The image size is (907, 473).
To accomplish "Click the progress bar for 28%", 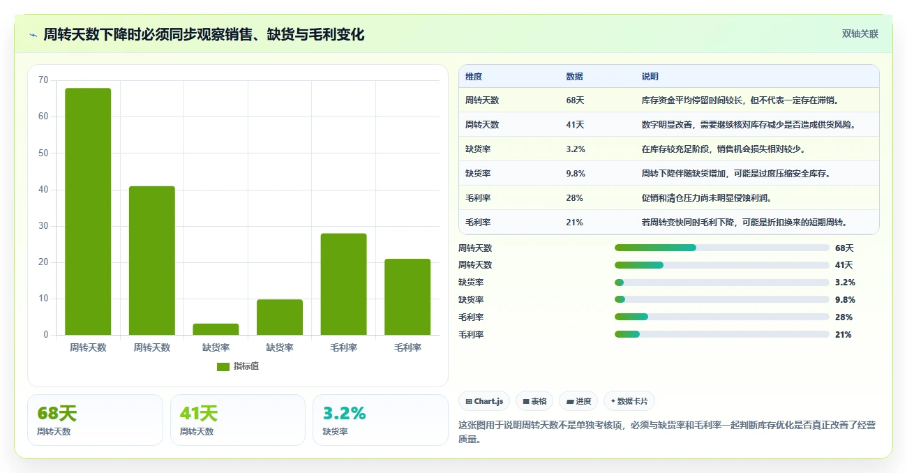I will 722,317.
